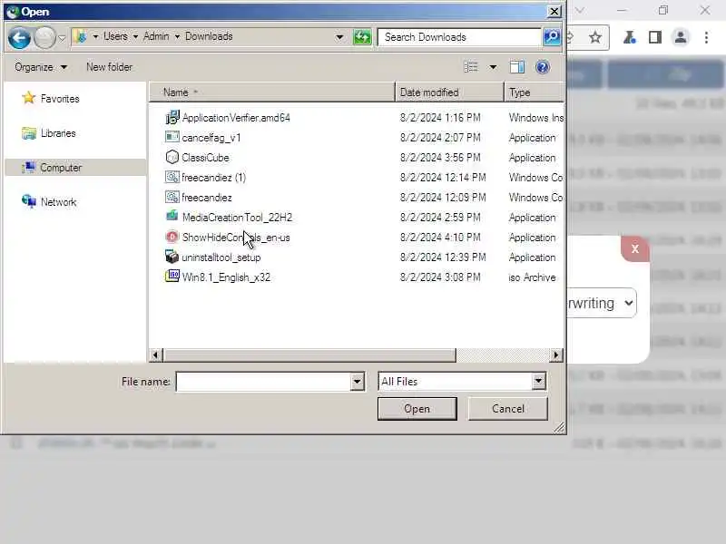Open the File name dropdown arrow
Screen dimensions: 726x544
tap(357, 382)
